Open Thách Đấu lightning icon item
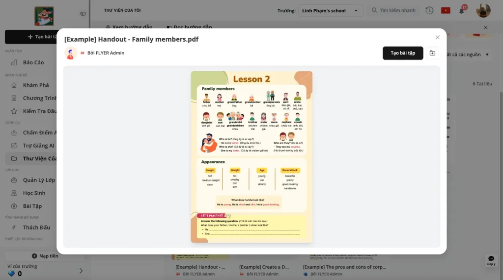 pos(36,228)
